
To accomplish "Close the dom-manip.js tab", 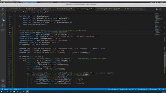I will 94,9.
